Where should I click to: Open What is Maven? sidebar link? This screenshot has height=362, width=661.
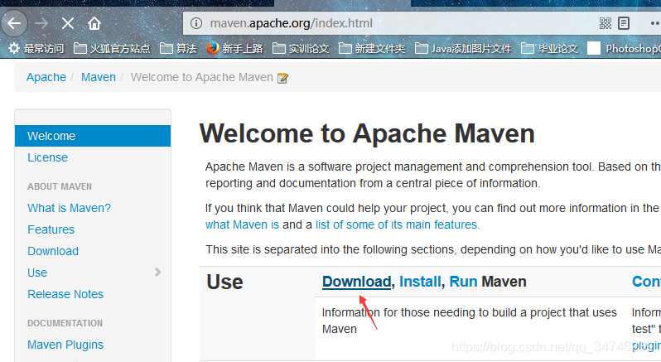pos(69,208)
